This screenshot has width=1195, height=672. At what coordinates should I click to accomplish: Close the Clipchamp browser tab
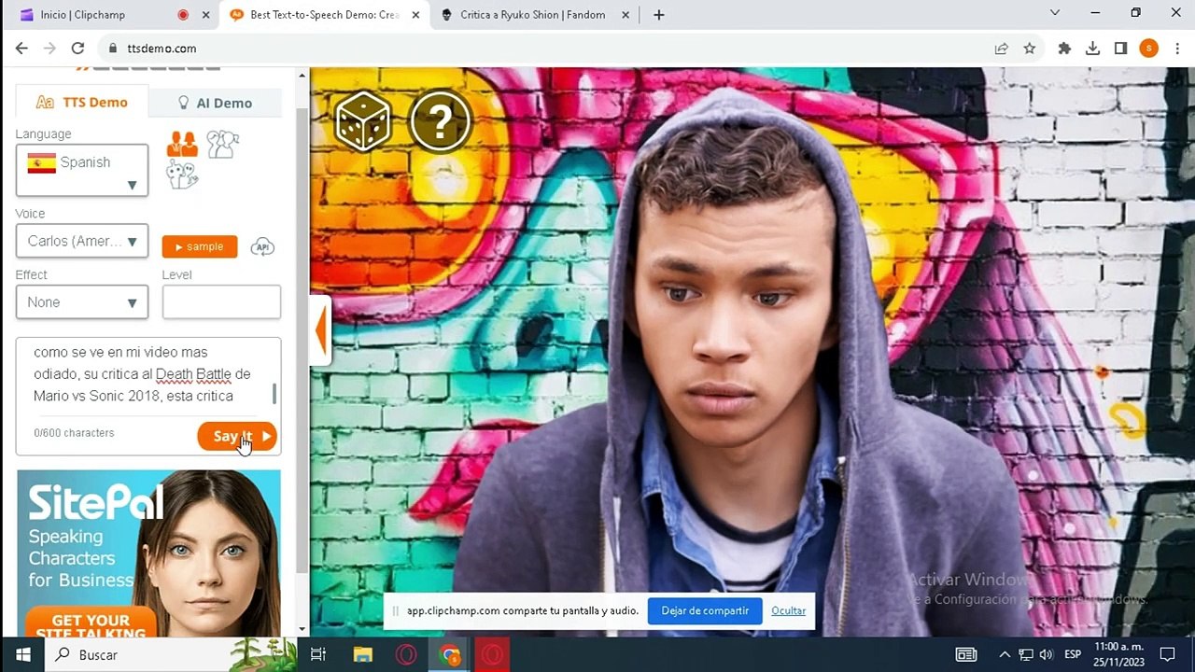206,15
